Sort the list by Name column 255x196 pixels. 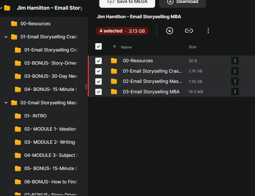[x=126, y=47]
